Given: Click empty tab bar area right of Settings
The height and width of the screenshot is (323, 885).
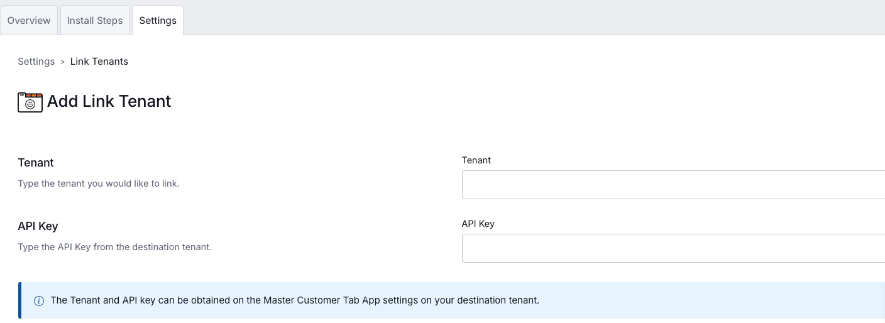Looking at the screenshot, I should (534, 19).
